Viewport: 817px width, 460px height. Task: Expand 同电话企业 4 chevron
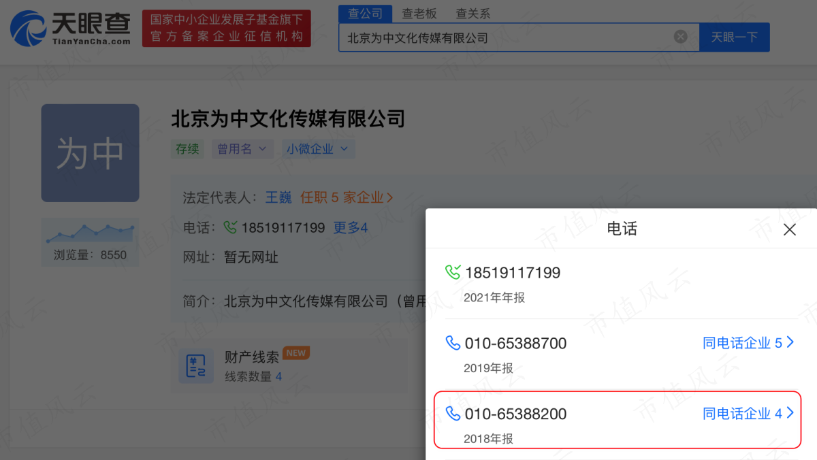pos(790,413)
